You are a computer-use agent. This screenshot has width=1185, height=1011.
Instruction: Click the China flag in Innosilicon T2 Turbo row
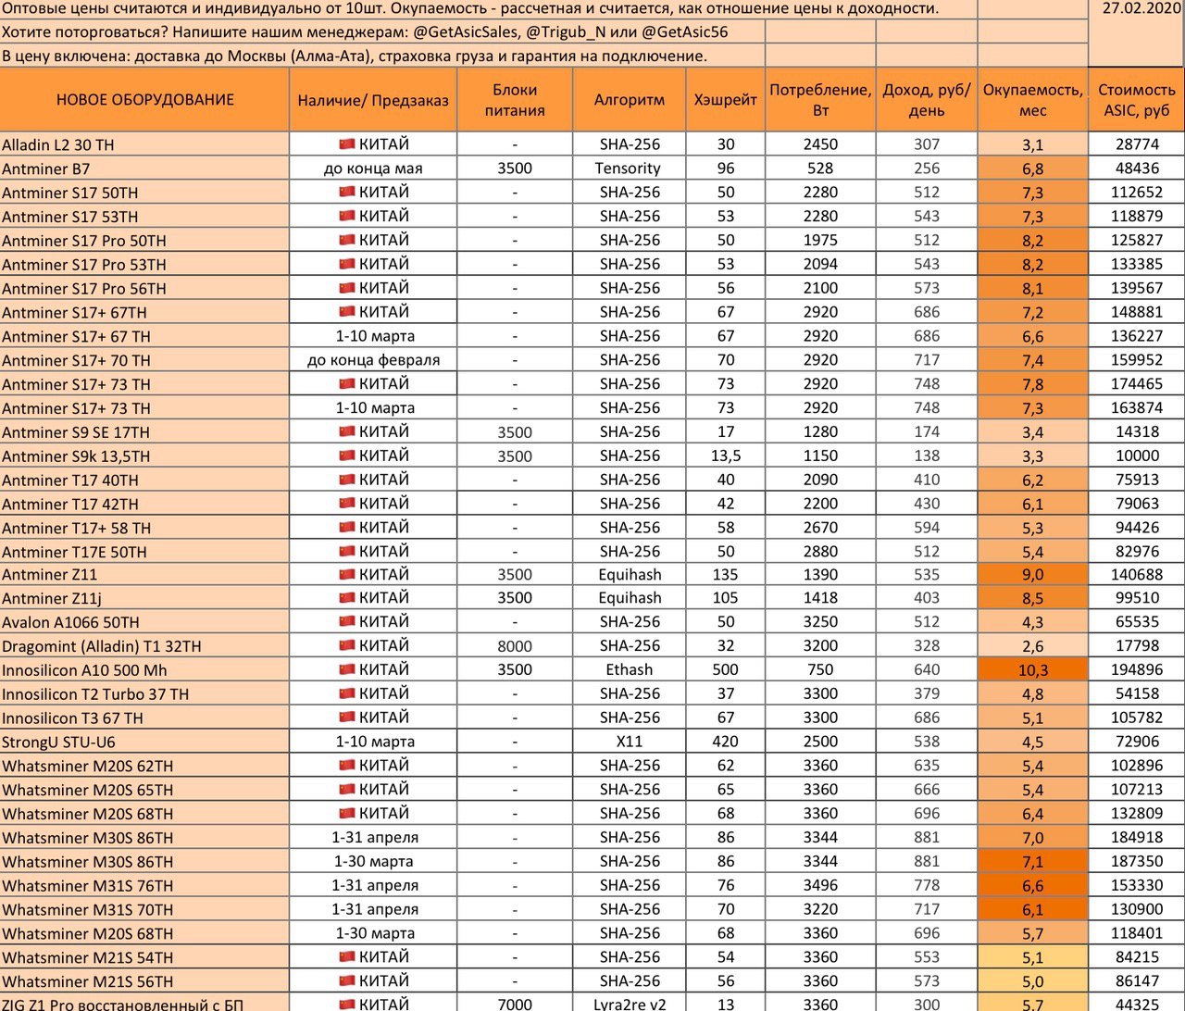(347, 693)
